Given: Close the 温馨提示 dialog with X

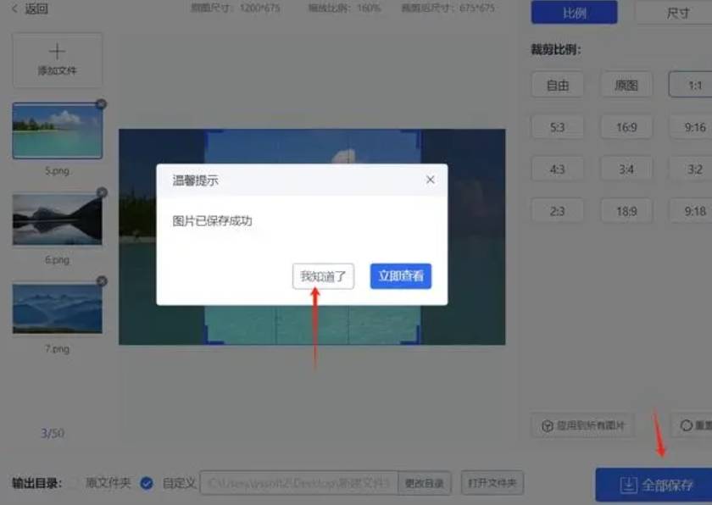Looking at the screenshot, I should tap(430, 180).
